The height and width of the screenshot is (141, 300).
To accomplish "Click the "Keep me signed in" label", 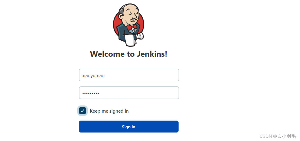I will tap(109, 111).
